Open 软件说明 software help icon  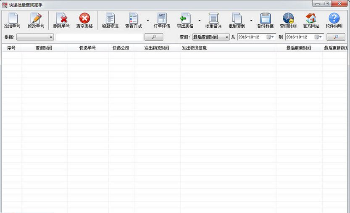[334, 21]
